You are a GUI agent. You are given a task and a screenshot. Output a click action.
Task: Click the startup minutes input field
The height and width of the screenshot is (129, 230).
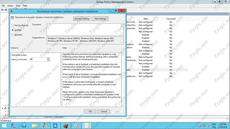coord(38,59)
